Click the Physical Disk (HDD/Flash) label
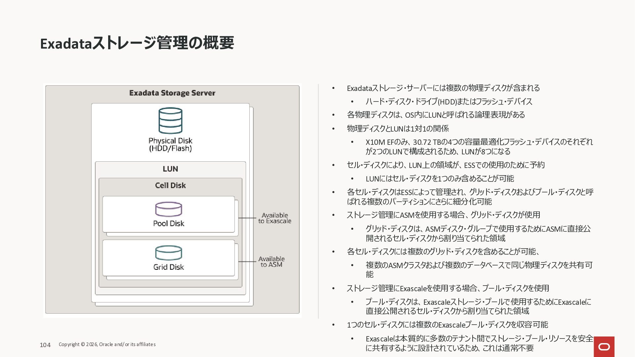635x357 pixels. click(170, 144)
